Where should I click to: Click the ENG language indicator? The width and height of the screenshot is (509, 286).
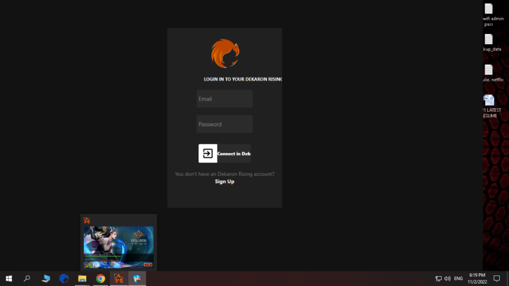pos(459,278)
